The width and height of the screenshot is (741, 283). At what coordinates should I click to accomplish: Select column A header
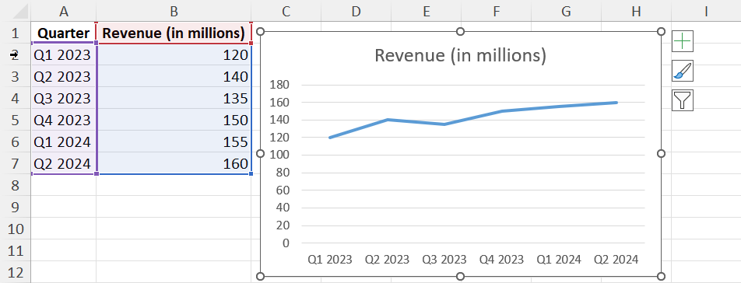[63, 11]
